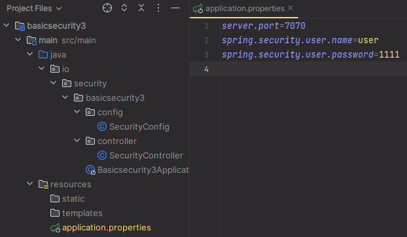Open the SecurityController class file

(x=146, y=156)
